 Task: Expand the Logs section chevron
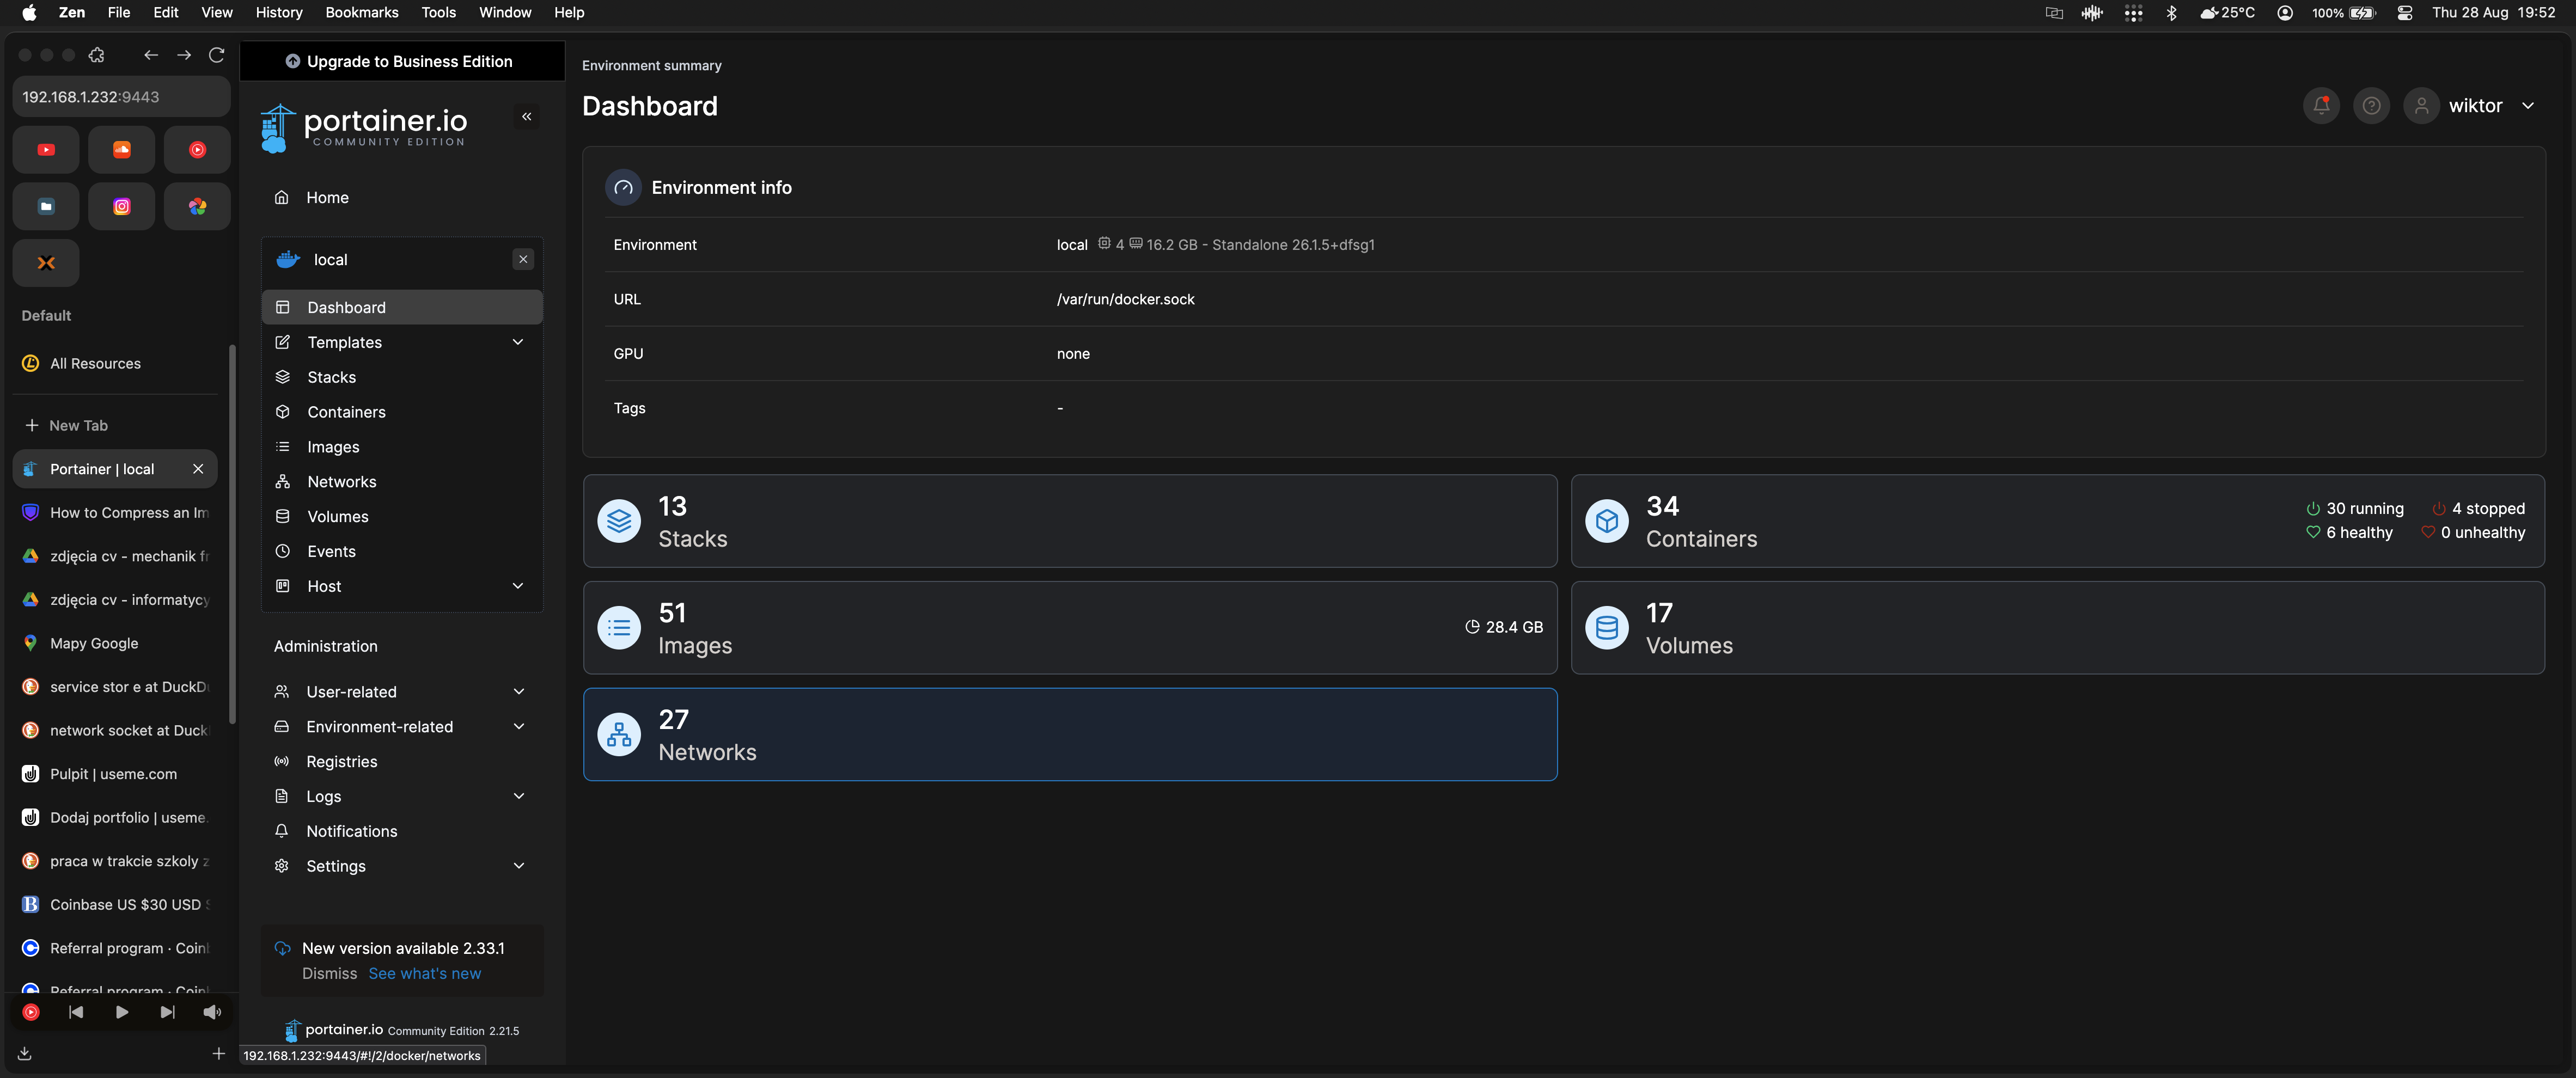click(x=519, y=797)
